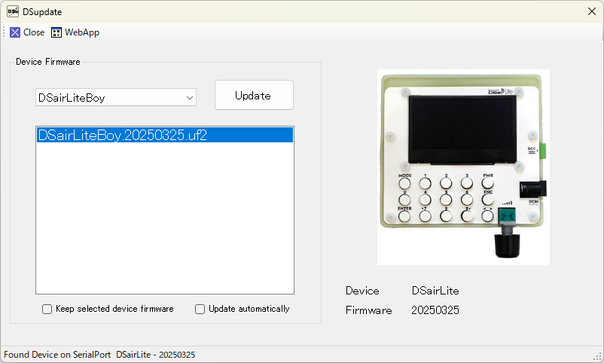Click the firmware version 20250325 value
Viewport: 604px width, 363px height.
click(x=435, y=310)
